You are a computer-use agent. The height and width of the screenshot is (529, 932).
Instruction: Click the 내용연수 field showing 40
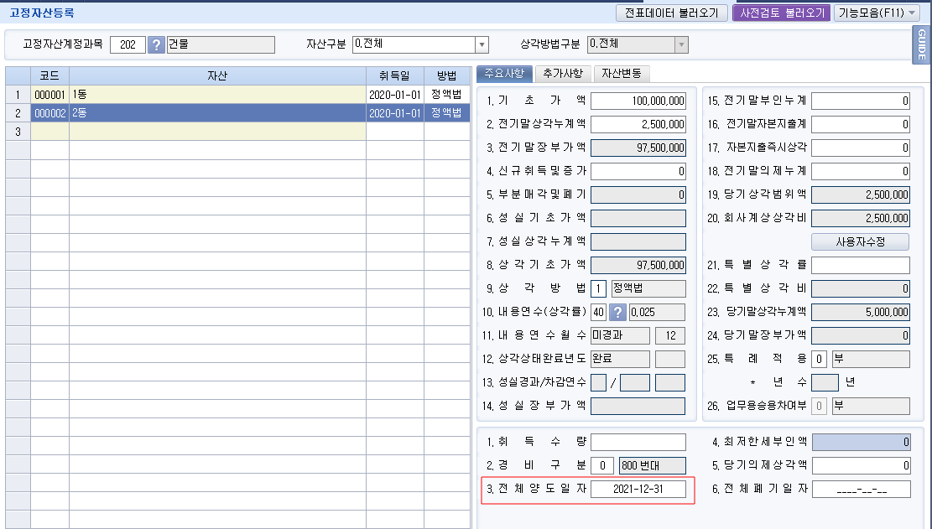tap(599, 313)
